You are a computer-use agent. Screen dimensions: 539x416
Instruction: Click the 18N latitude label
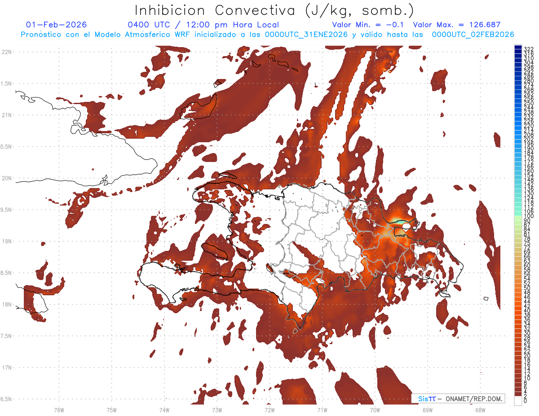coord(7,304)
